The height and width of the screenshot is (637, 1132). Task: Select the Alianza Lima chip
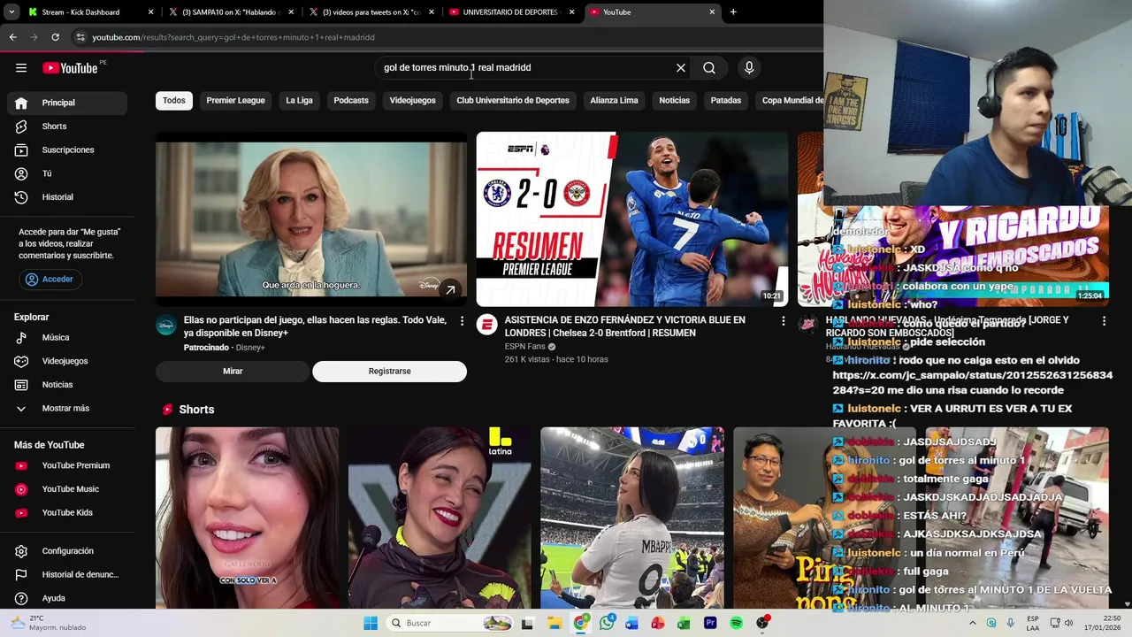614,101
